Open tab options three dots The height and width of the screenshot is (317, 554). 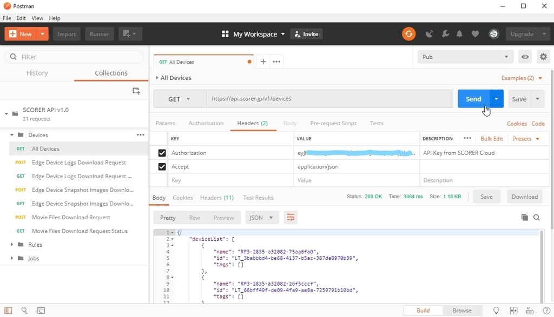coord(276,62)
